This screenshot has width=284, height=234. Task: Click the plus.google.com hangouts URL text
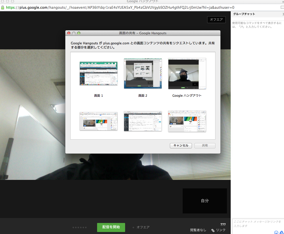point(120,8)
